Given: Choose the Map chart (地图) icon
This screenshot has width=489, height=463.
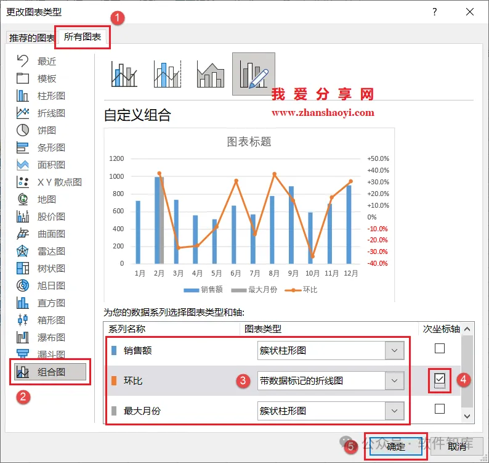Looking at the screenshot, I should [22, 199].
